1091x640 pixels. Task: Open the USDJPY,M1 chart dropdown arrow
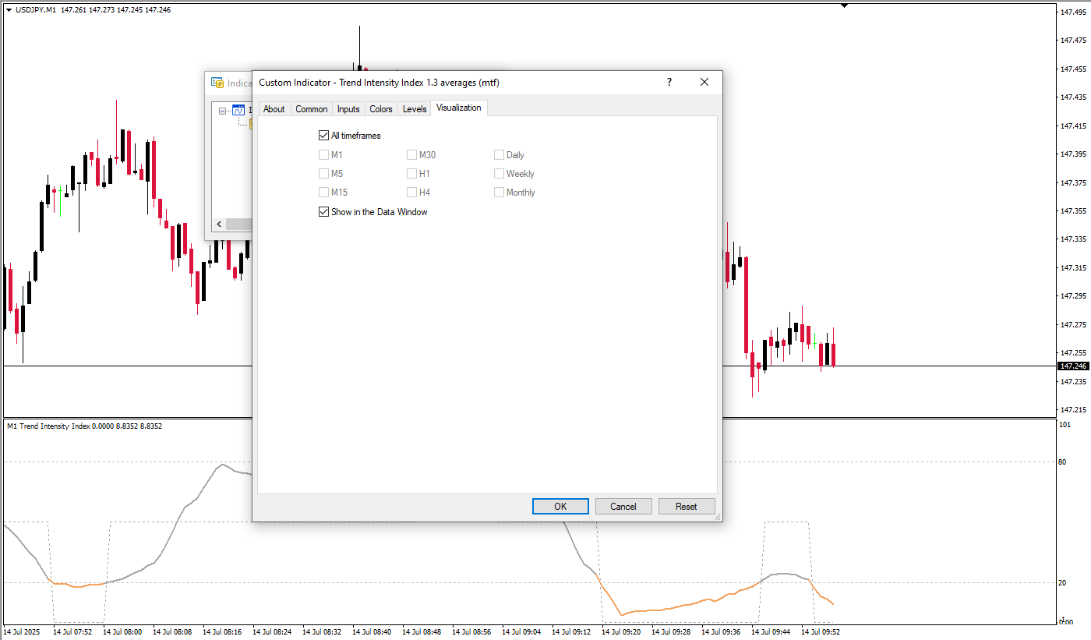(9, 10)
